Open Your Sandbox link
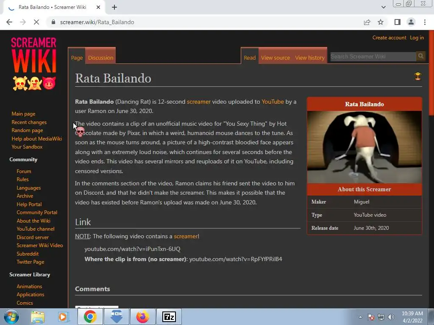 click(x=27, y=147)
